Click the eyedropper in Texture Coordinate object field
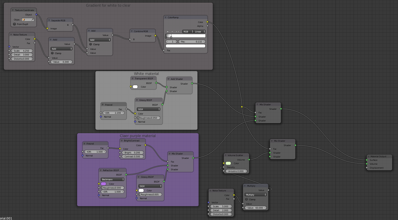 pyautogui.click(x=32, y=20)
